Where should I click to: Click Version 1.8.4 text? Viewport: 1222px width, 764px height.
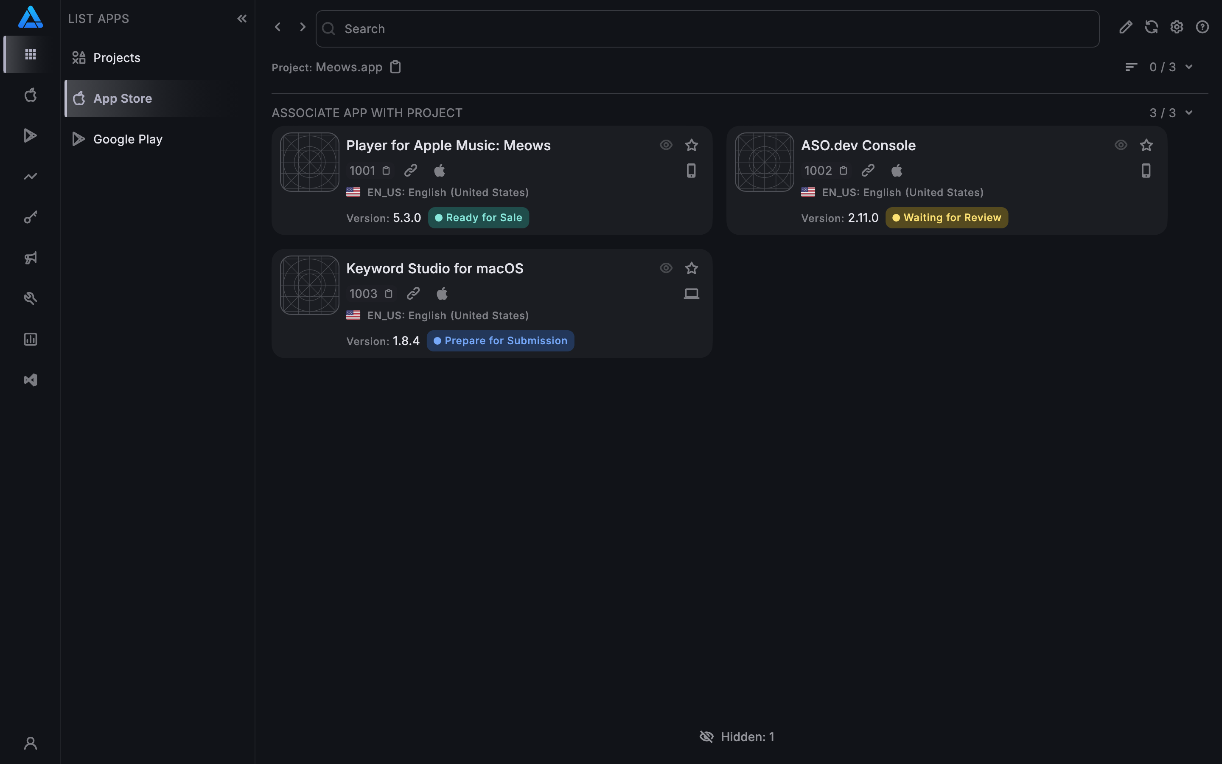[x=383, y=341]
